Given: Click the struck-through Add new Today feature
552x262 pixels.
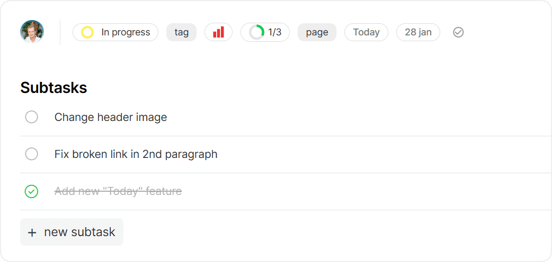Looking at the screenshot, I should pyautogui.click(x=118, y=191).
